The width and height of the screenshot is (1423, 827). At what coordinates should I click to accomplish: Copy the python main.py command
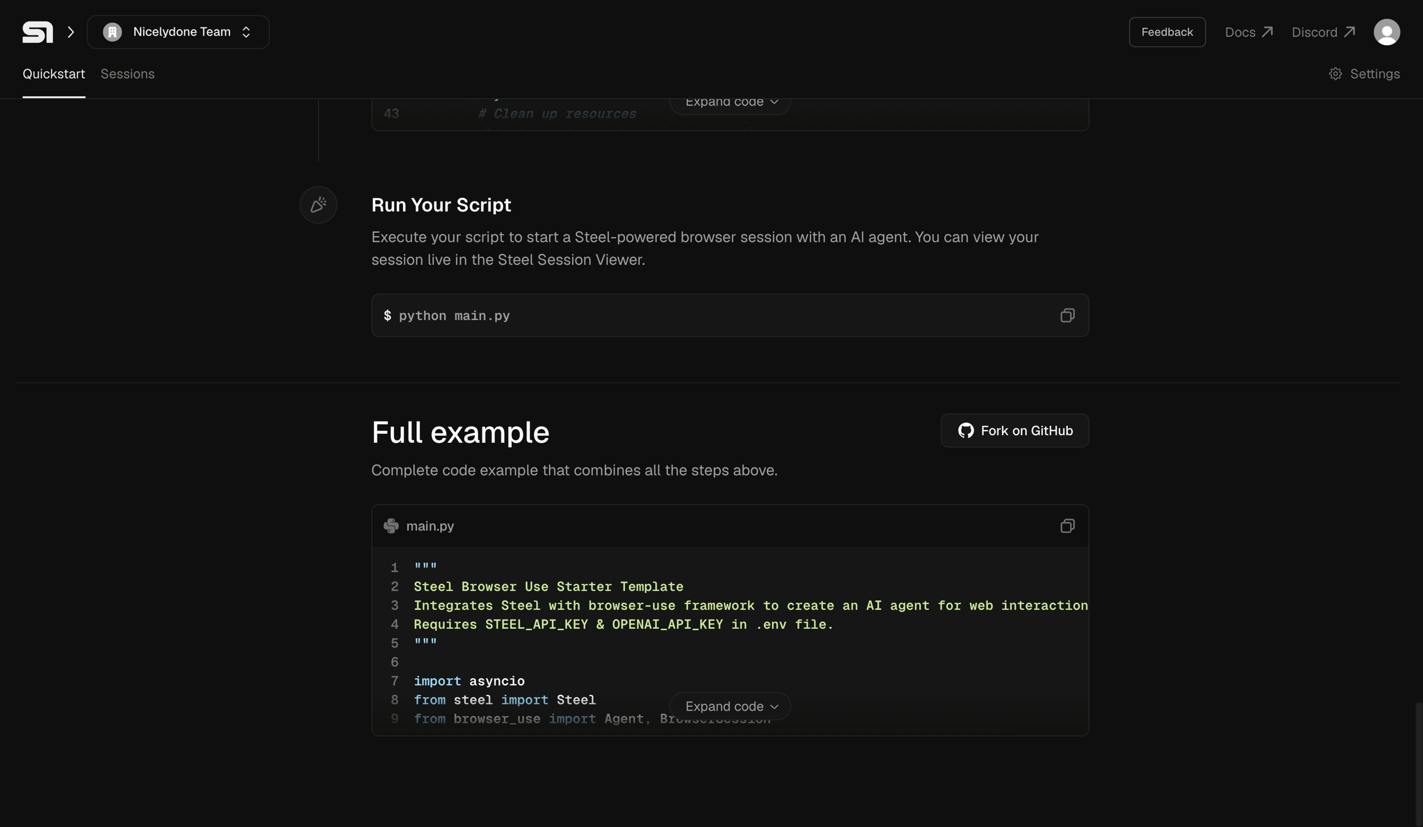tap(1067, 315)
